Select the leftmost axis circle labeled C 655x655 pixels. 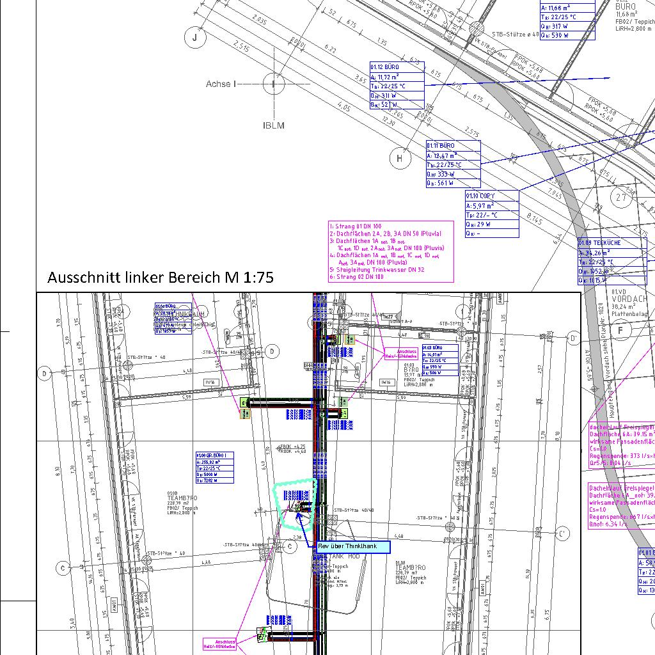(x=63, y=568)
